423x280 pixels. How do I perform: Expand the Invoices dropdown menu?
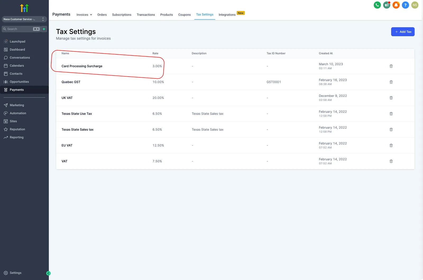click(x=84, y=15)
